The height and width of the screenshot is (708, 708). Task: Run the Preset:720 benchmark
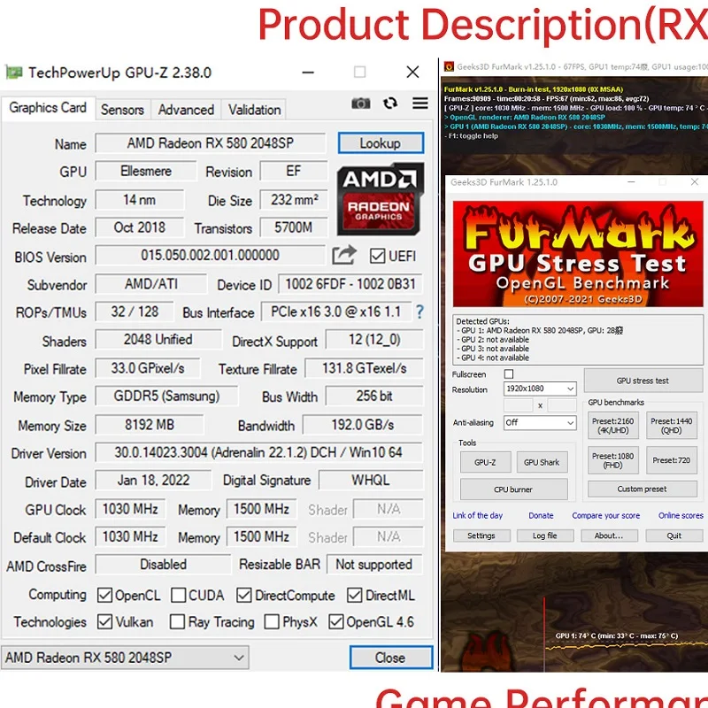(671, 460)
